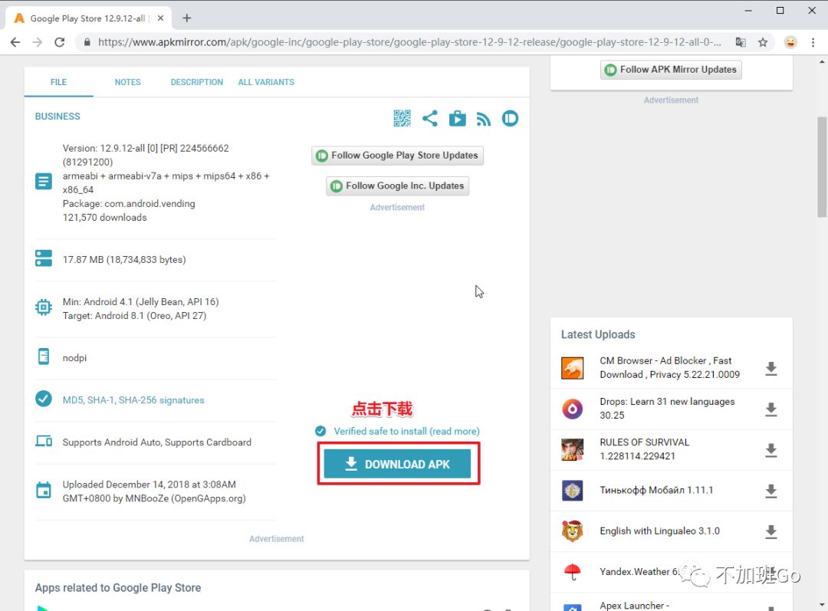The height and width of the screenshot is (611, 828).
Task: Open CM Browser app thumbnail
Action: pyautogui.click(x=573, y=368)
